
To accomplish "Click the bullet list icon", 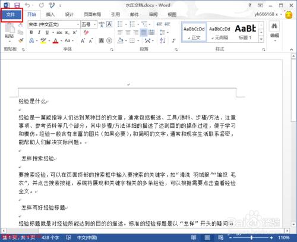I will tap(120, 24).
